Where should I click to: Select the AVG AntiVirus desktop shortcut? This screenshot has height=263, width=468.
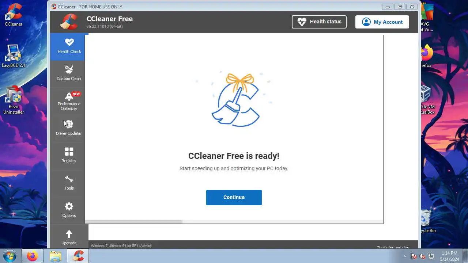click(x=427, y=18)
